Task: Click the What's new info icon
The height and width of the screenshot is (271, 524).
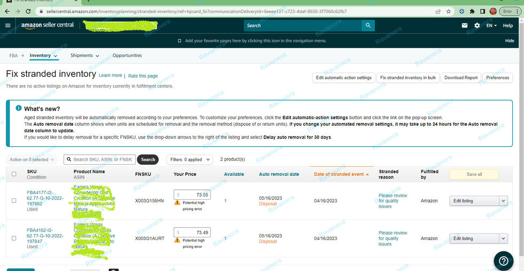Action: coord(19,109)
